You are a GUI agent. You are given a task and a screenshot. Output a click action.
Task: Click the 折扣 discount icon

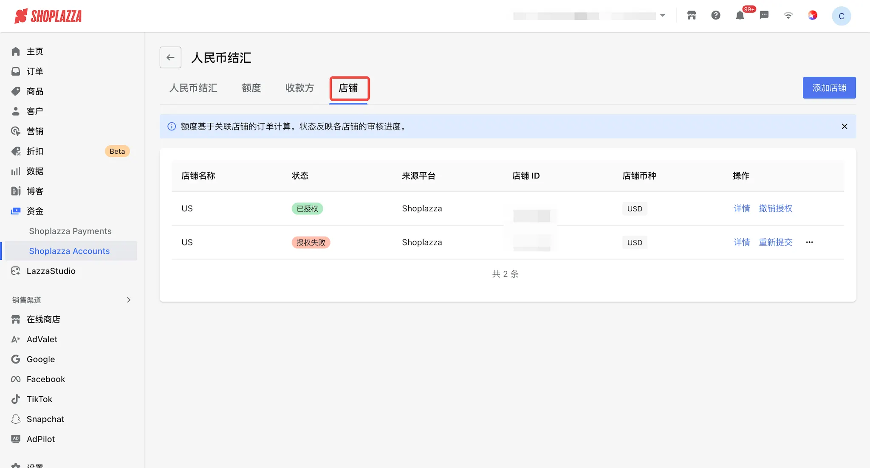tap(16, 151)
